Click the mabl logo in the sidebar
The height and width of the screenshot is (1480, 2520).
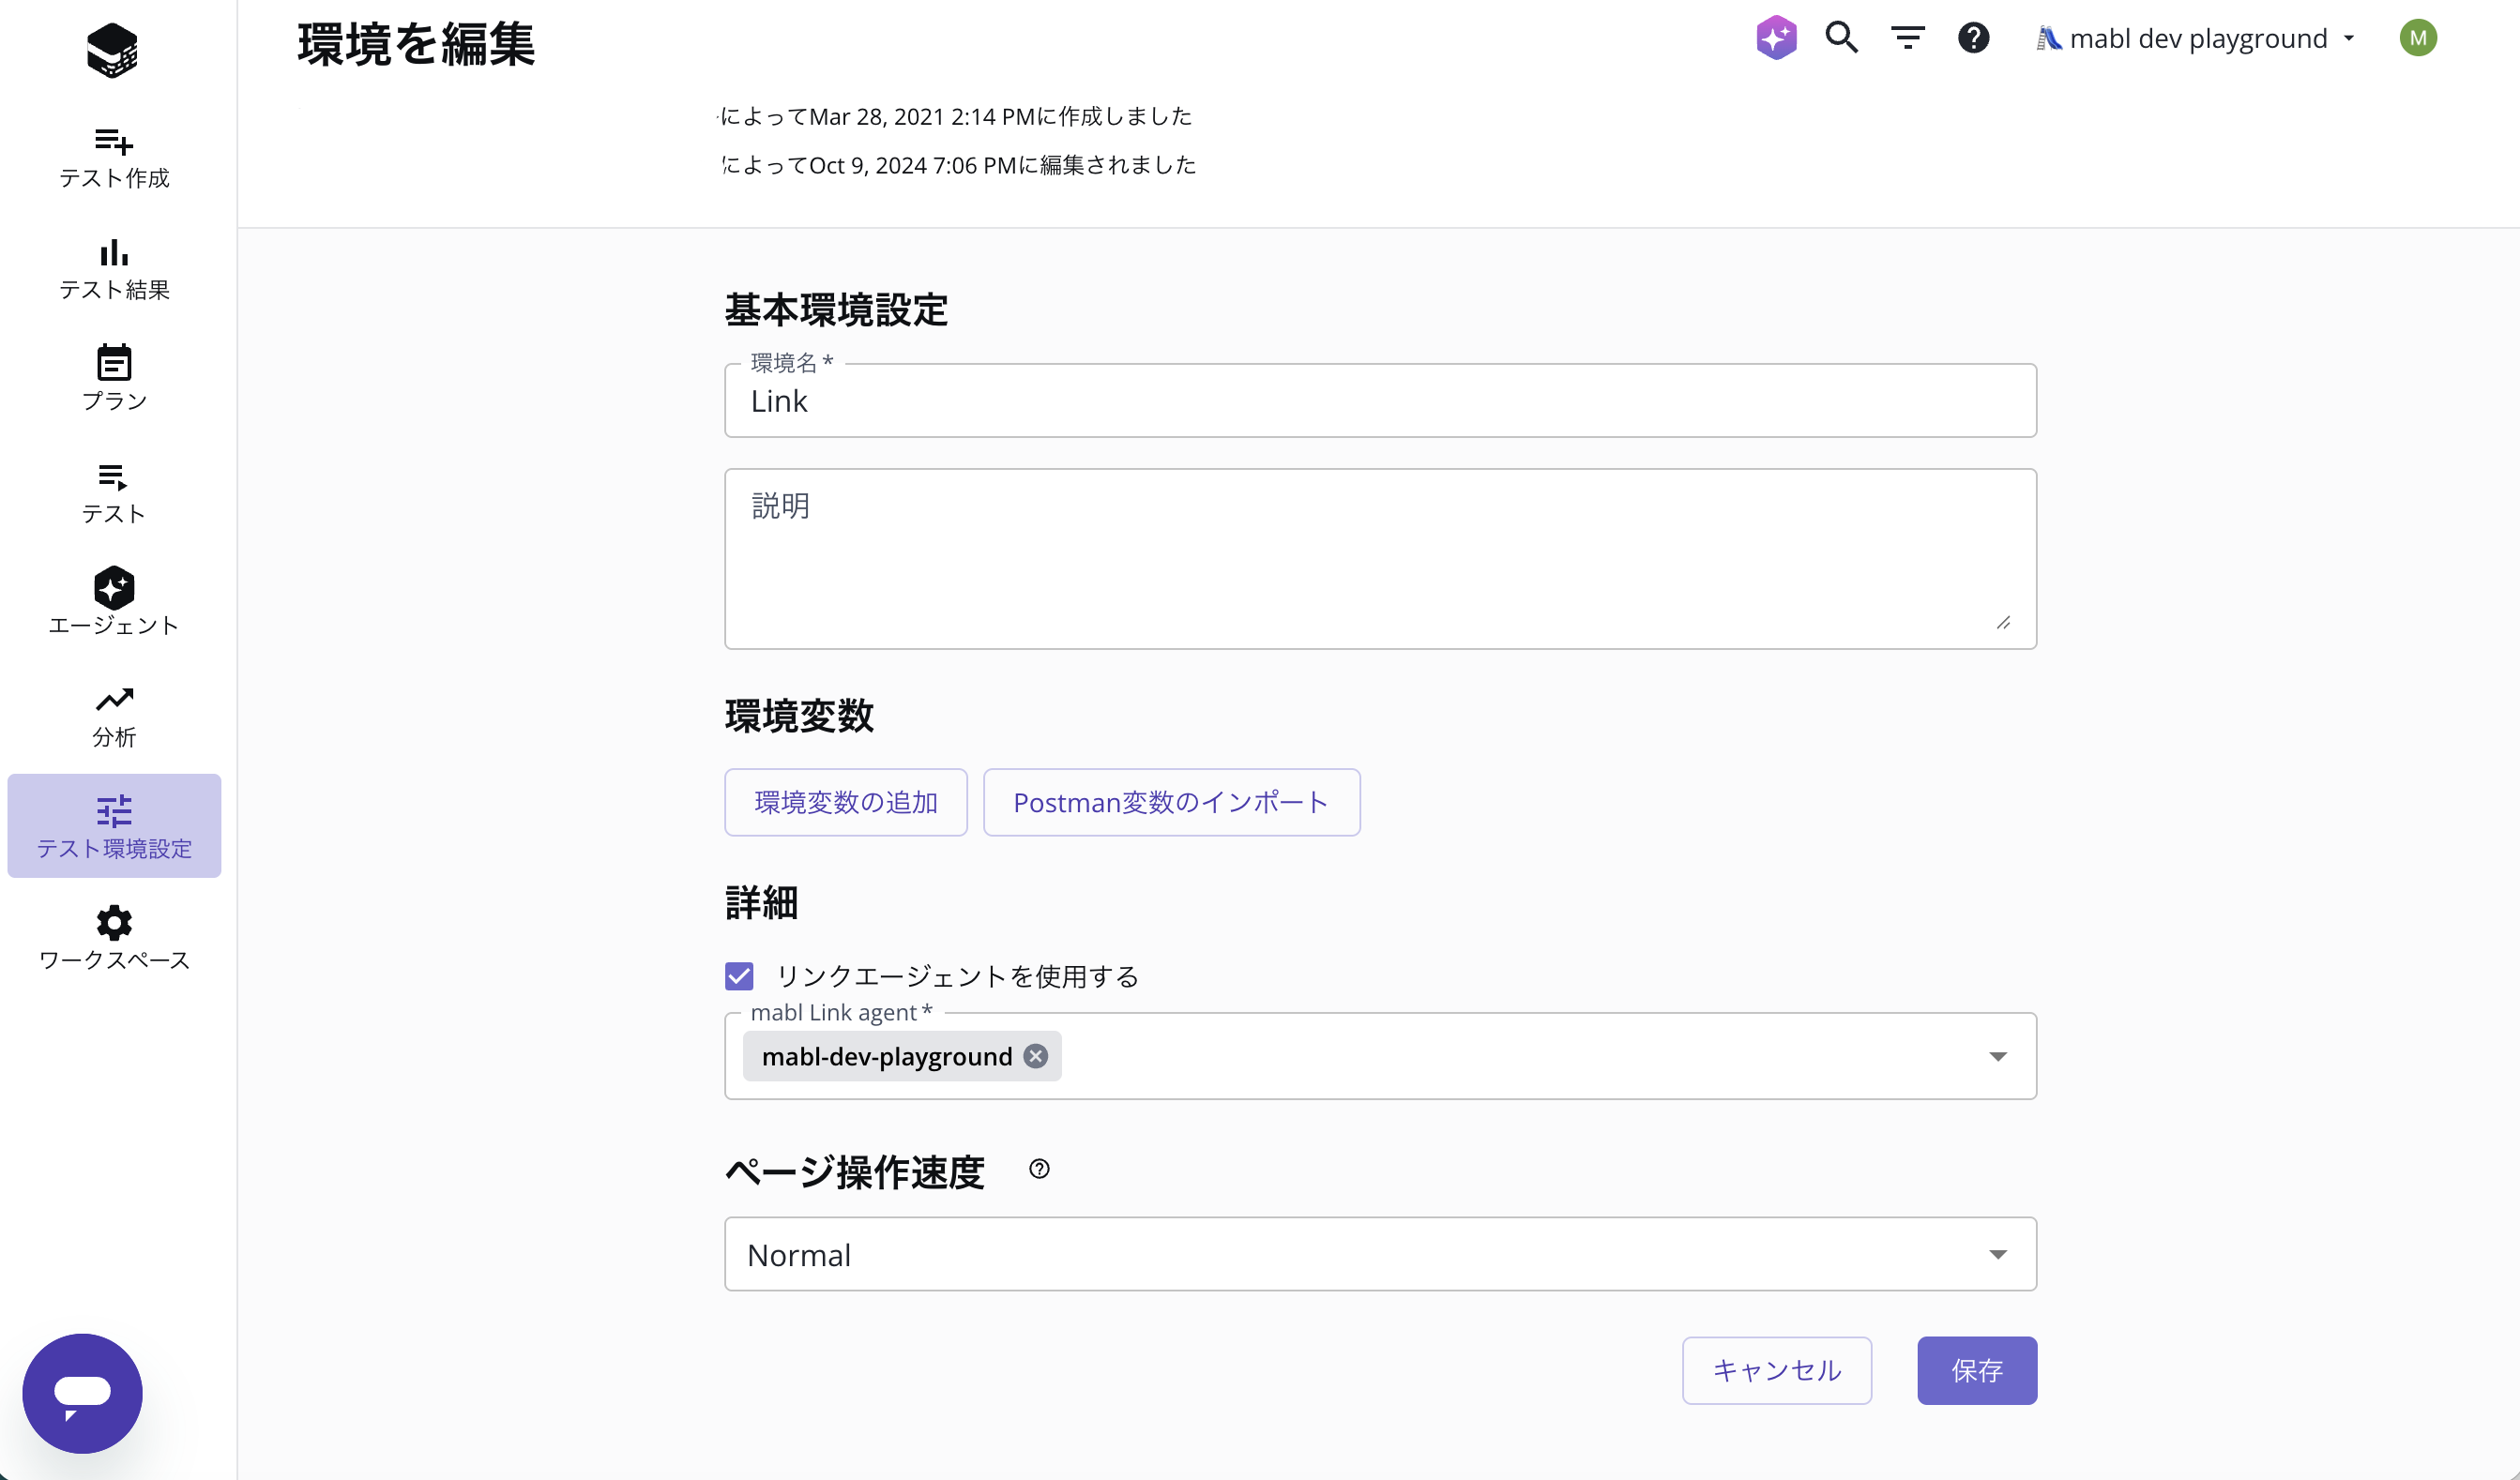pyautogui.click(x=112, y=49)
